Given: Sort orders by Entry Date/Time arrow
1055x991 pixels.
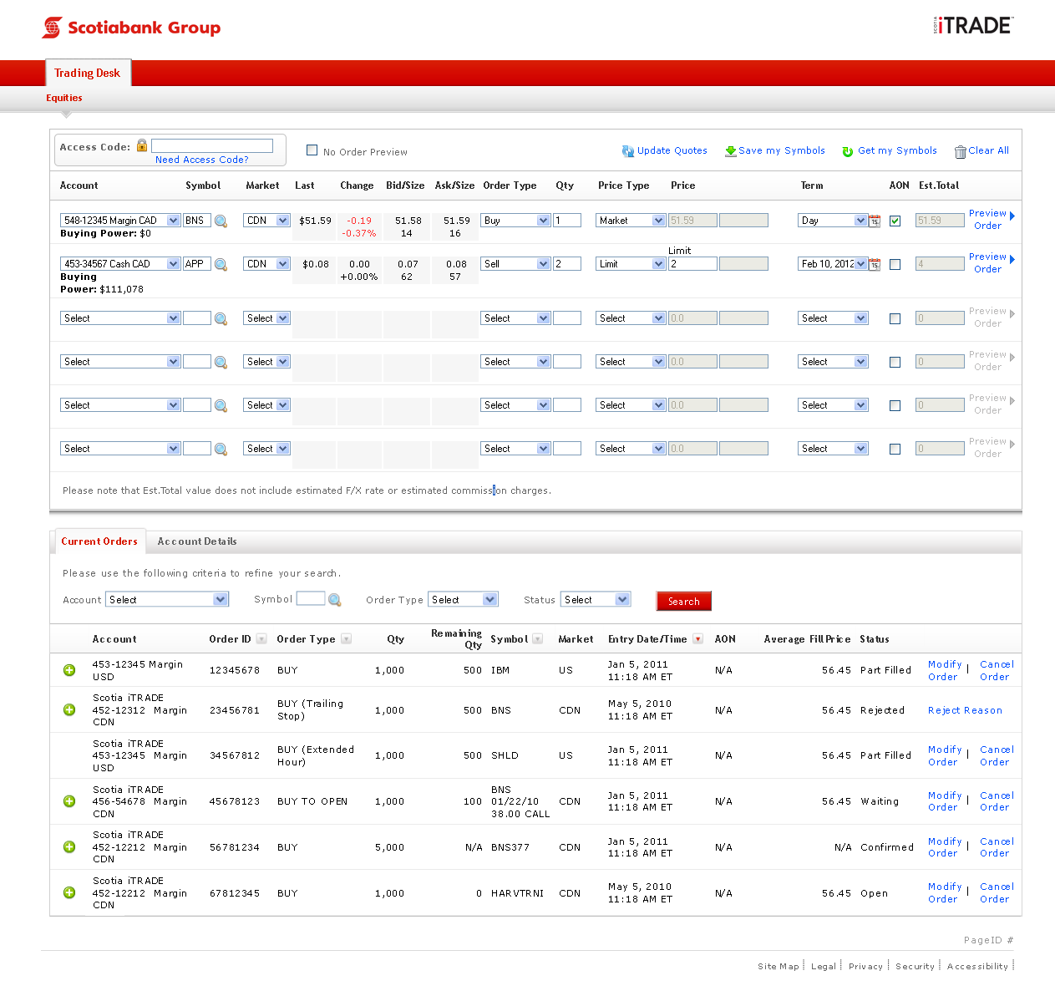Looking at the screenshot, I should coord(698,639).
